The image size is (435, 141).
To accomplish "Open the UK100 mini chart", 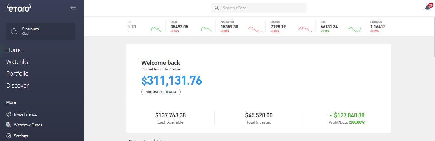I will 305,29.
